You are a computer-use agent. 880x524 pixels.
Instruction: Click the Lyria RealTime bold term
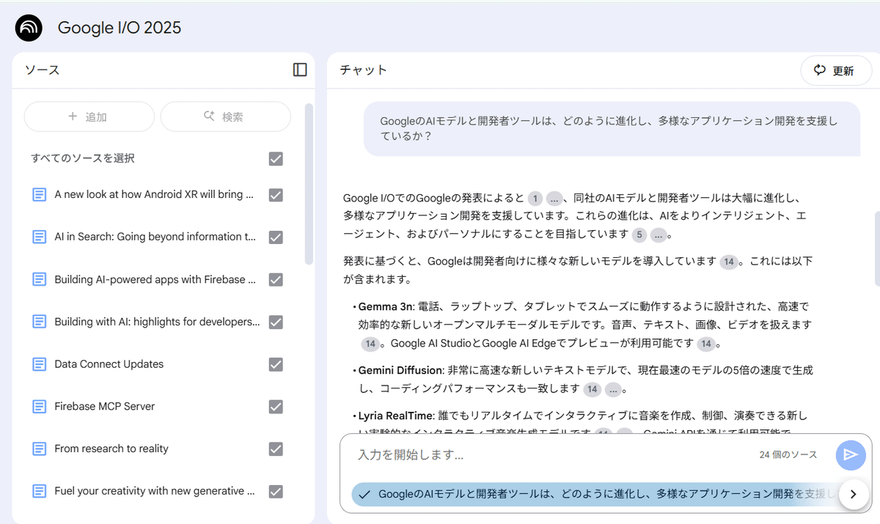pyautogui.click(x=395, y=416)
